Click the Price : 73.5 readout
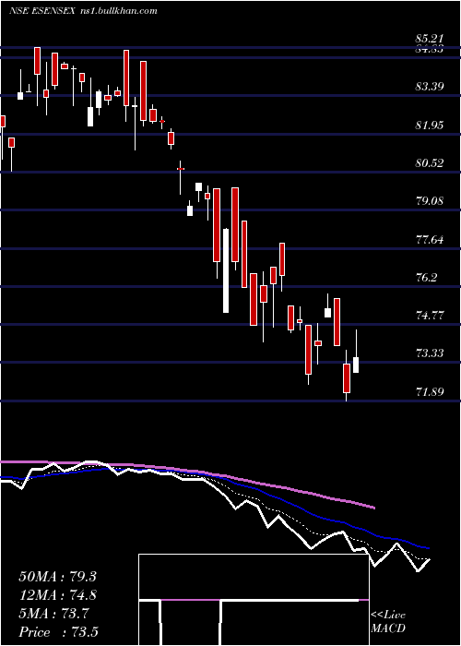461x646 pixels. [x=58, y=632]
